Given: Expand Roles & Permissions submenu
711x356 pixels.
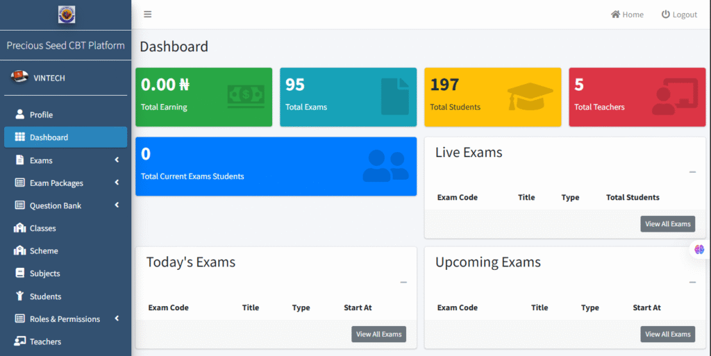Looking at the screenshot, I should (117, 319).
